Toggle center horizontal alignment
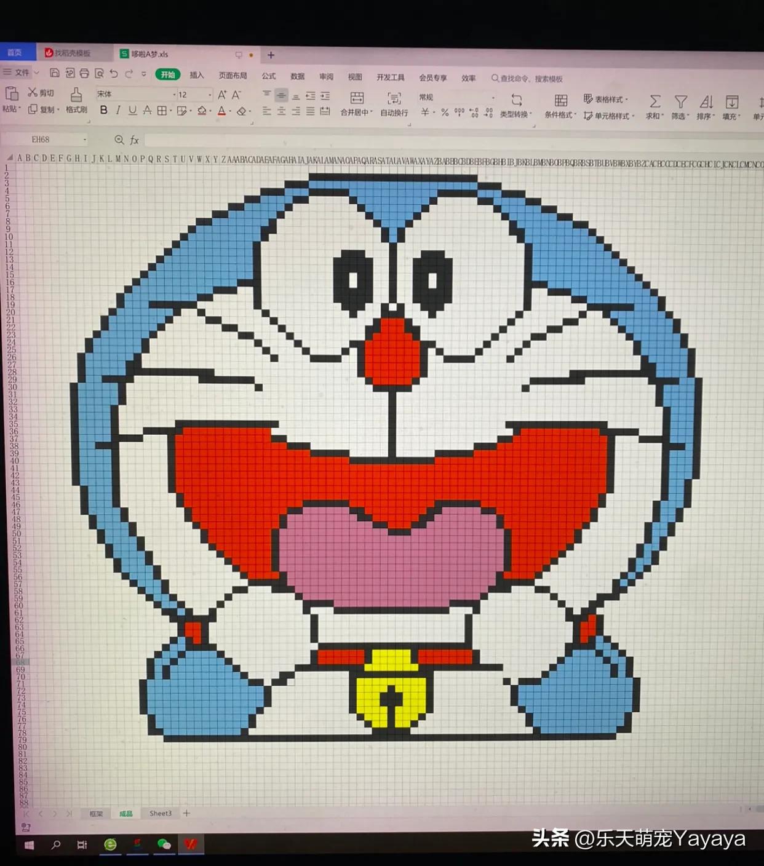Viewport: 764px width, 866px height. coord(281,111)
